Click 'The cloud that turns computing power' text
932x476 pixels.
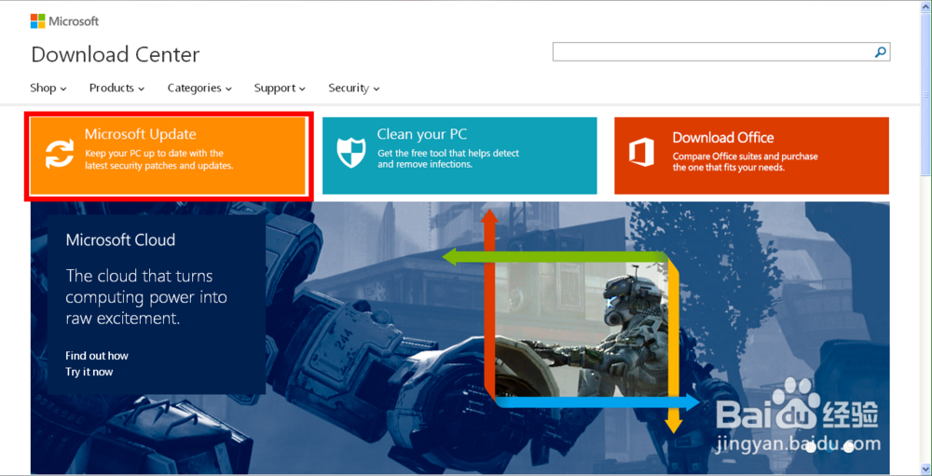[146, 297]
